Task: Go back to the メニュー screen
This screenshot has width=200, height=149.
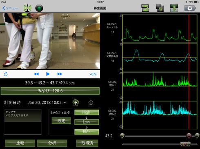Action: click(x=10, y=8)
